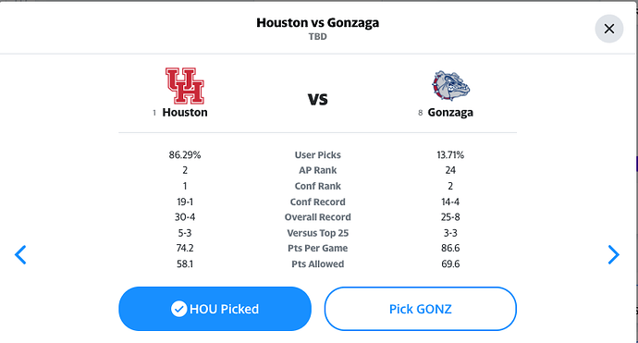Click the Overall Record stat label

[x=317, y=217]
